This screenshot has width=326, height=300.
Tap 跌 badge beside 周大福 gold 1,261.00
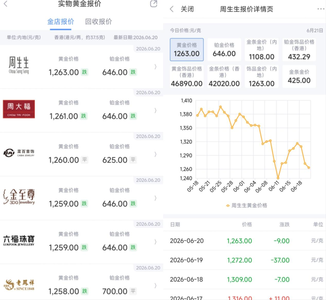click(83, 116)
